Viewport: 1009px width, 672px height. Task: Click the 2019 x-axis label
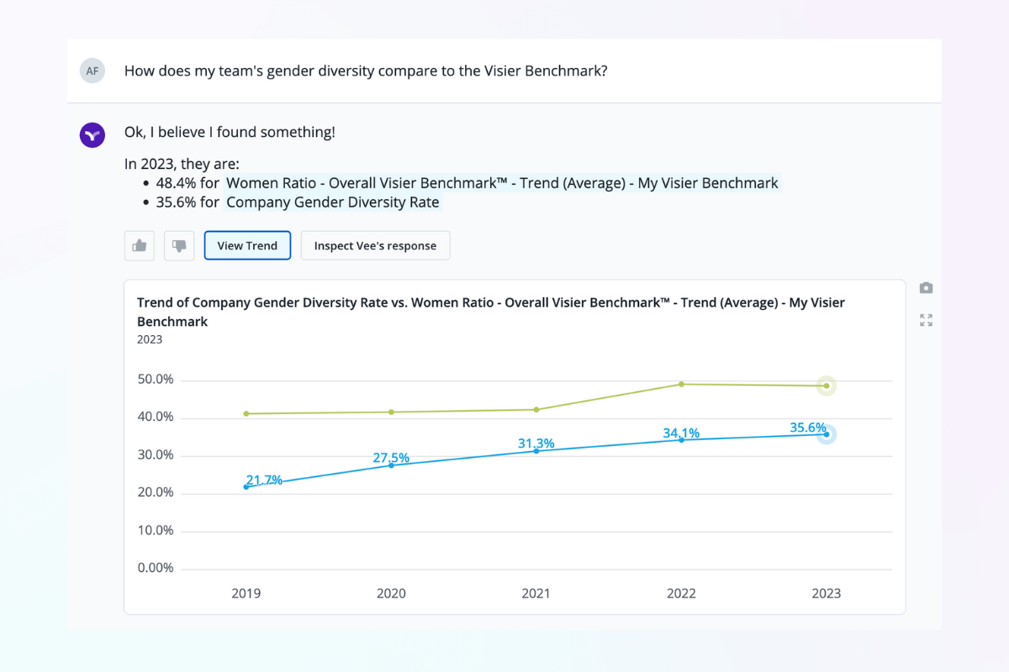(x=246, y=593)
